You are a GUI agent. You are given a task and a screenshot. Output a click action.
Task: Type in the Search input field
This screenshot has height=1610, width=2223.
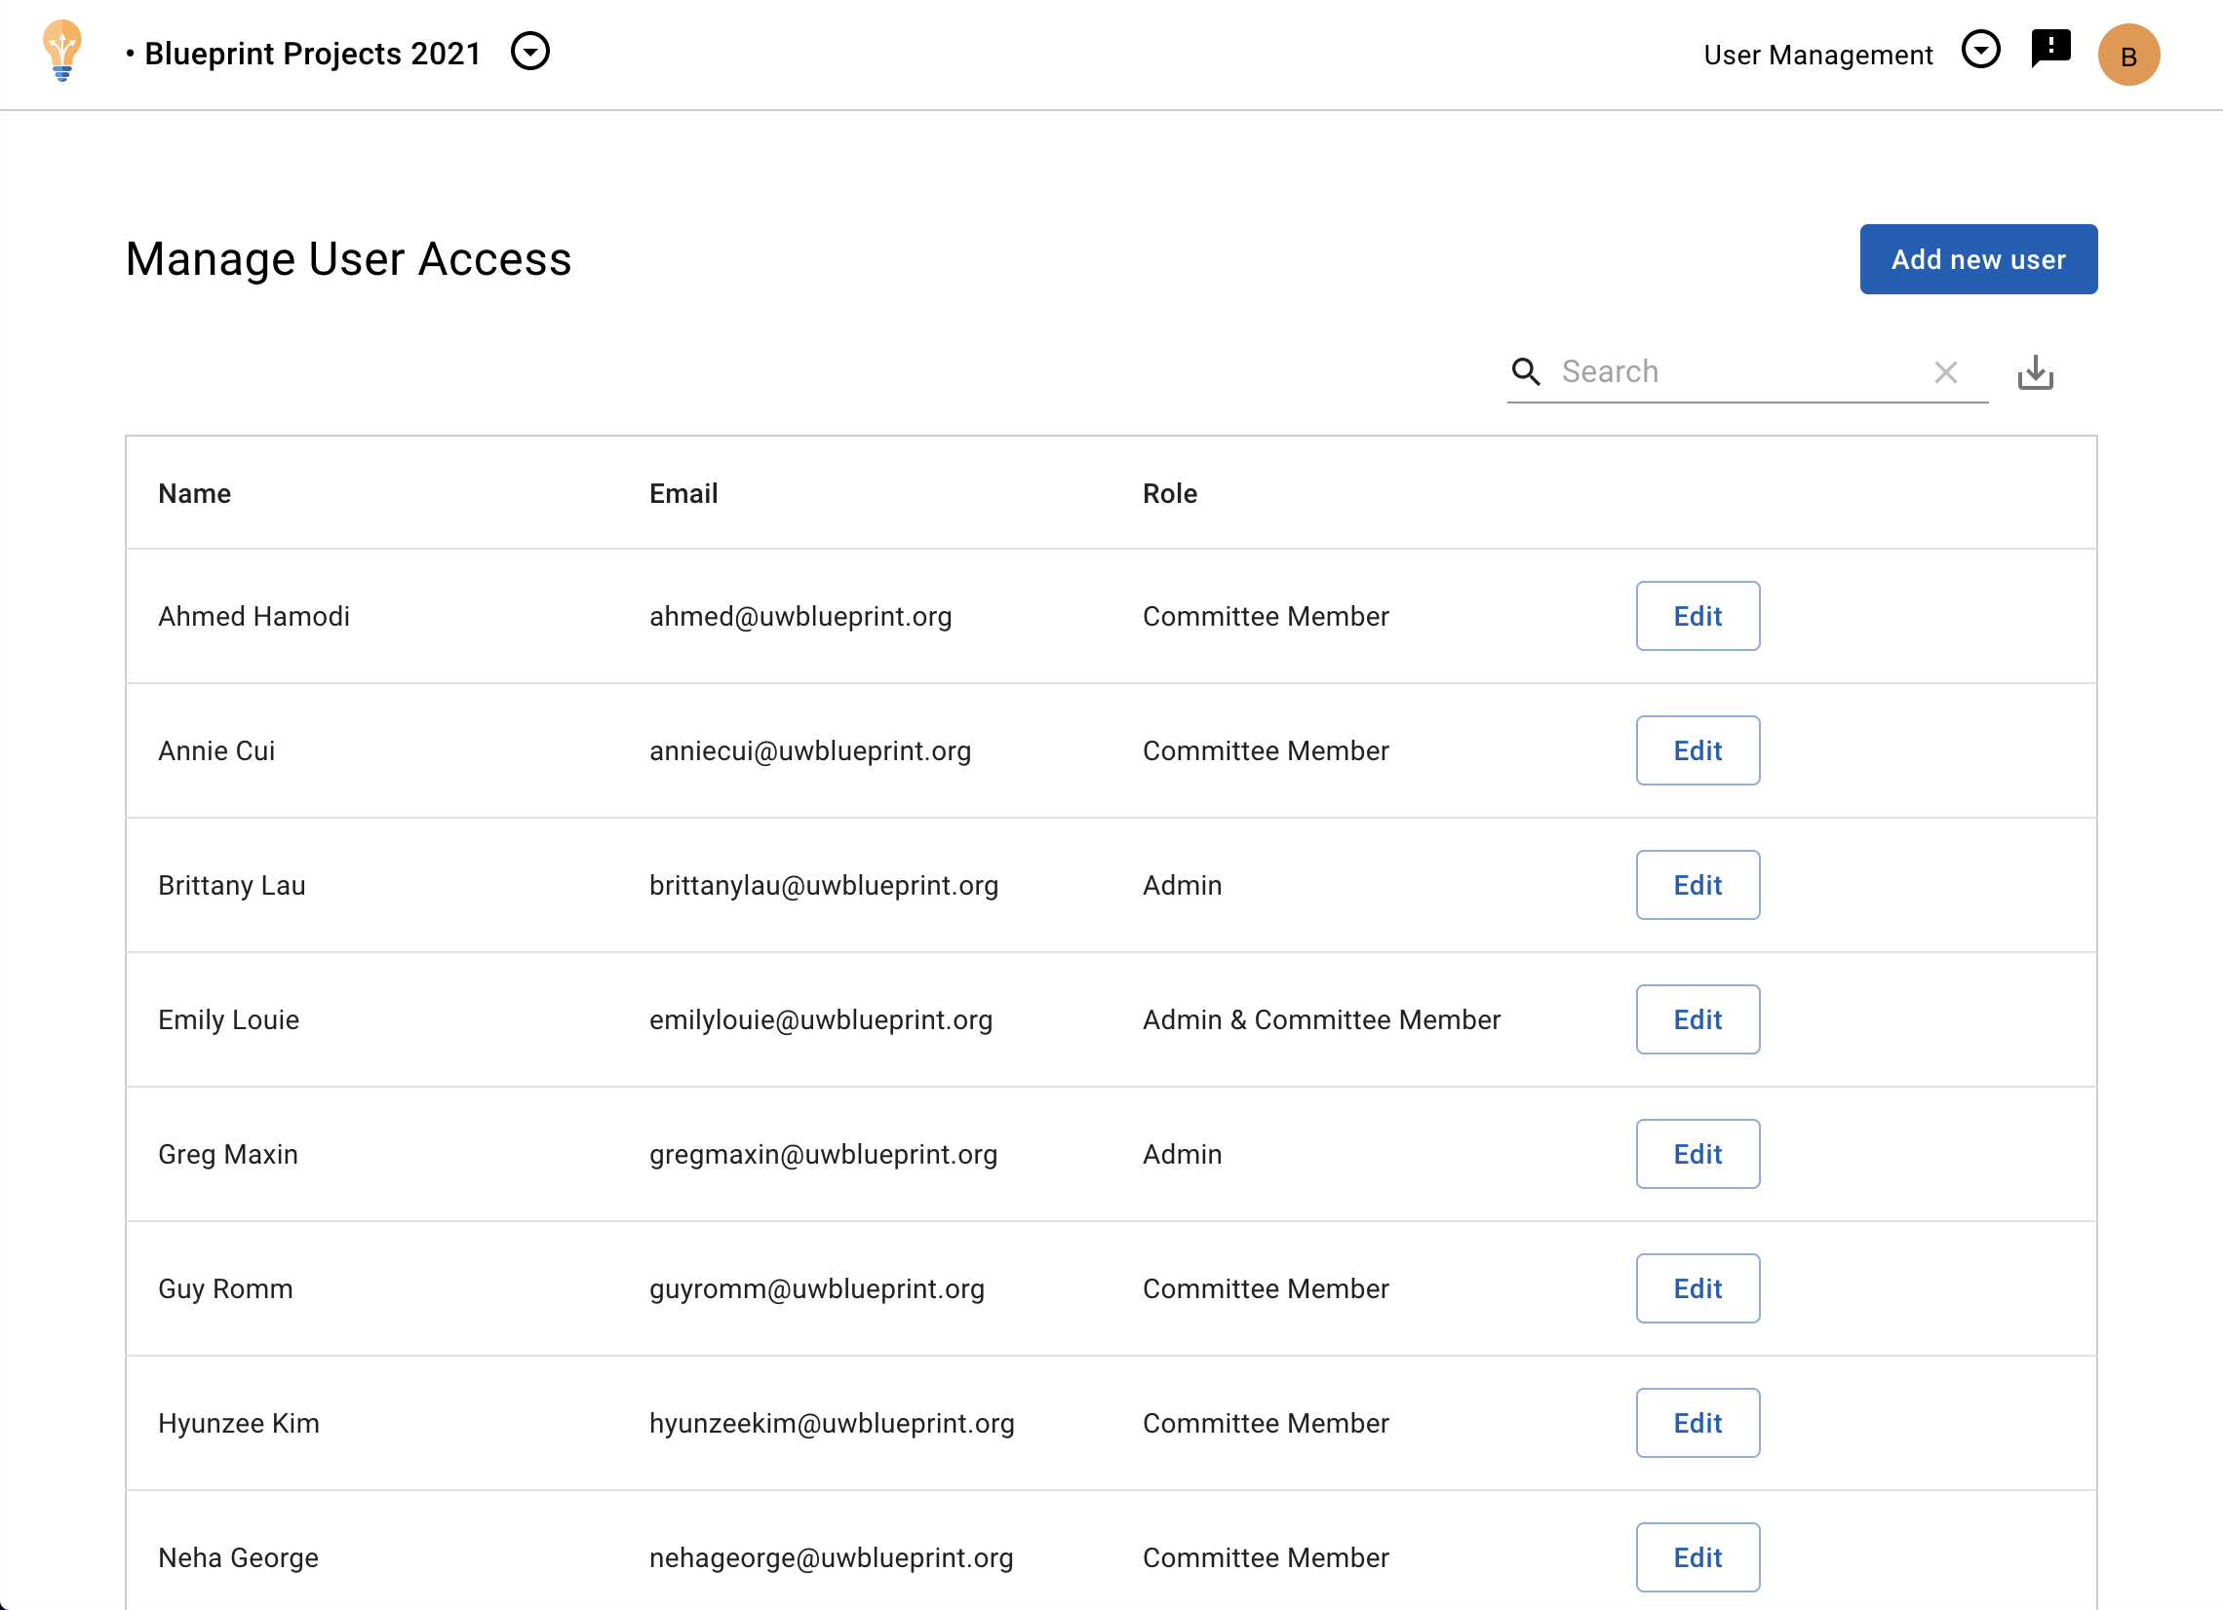(x=1735, y=372)
